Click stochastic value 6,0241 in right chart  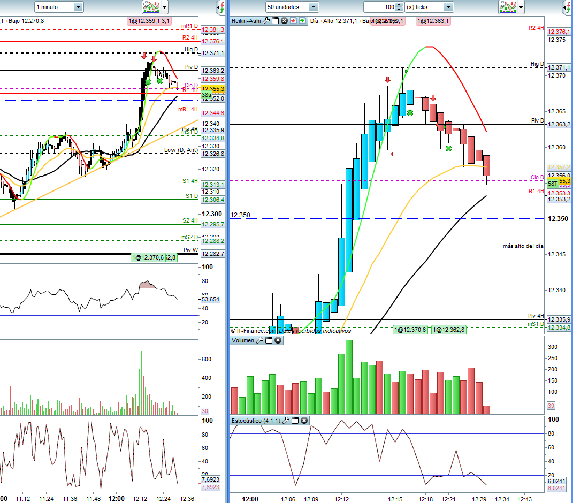click(556, 481)
